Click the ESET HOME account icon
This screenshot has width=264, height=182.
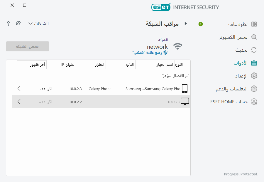click(x=254, y=102)
